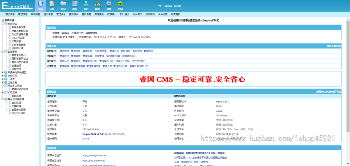Open 管理网站访问端 in the tree

[20, 89]
